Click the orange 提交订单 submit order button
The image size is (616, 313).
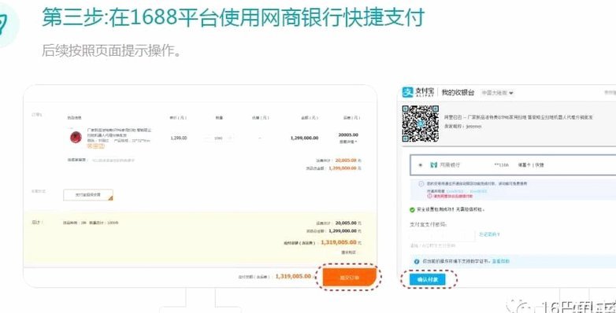click(x=349, y=278)
